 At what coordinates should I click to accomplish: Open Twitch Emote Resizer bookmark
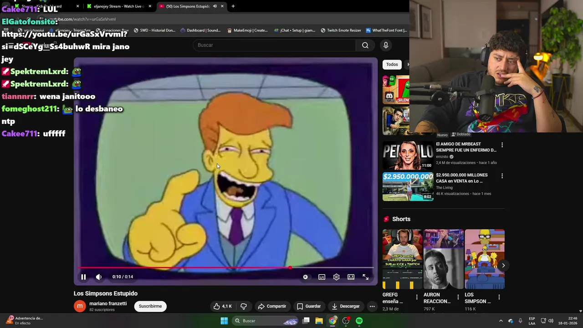(341, 31)
